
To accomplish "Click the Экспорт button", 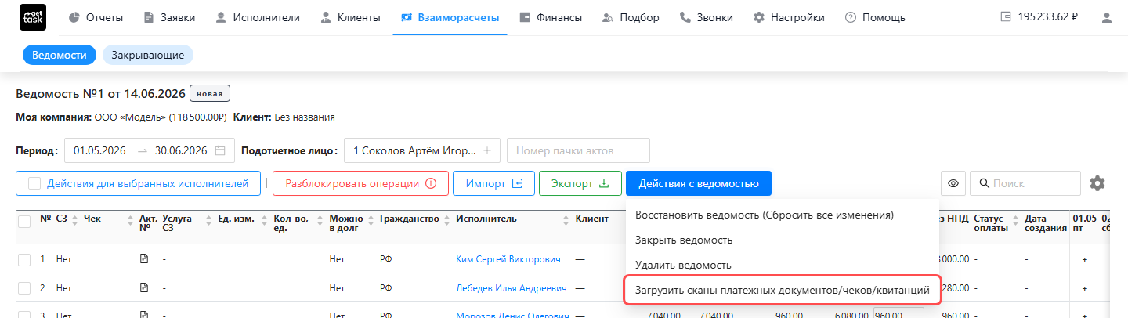I will click(x=580, y=183).
